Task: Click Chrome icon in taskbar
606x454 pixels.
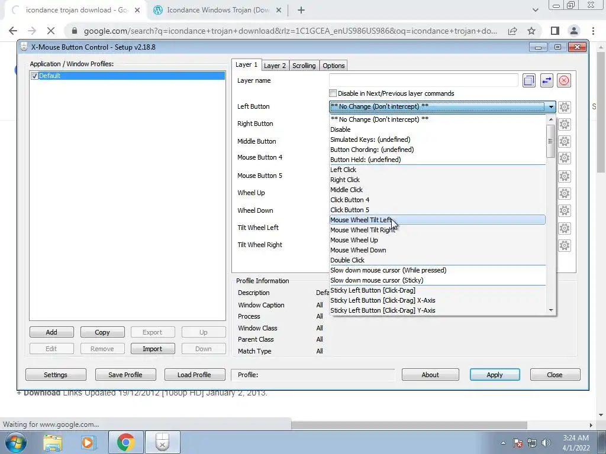Action: pyautogui.click(x=125, y=442)
